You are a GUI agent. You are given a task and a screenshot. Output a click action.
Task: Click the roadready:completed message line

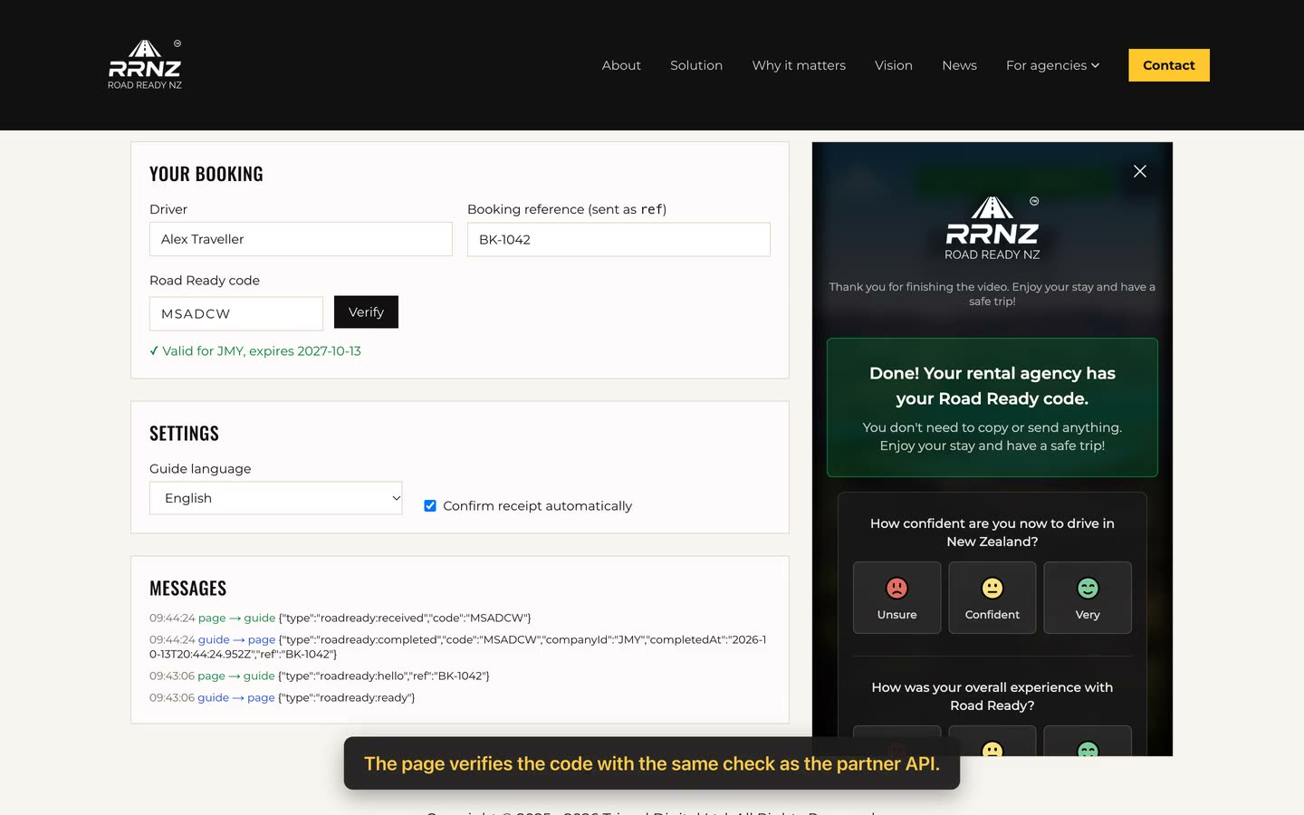(x=458, y=647)
